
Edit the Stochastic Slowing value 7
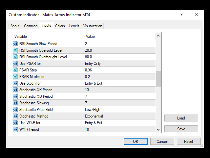tap(120, 103)
